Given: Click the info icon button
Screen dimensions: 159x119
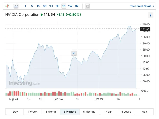Looking at the screenshot, I should click(x=150, y=15).
